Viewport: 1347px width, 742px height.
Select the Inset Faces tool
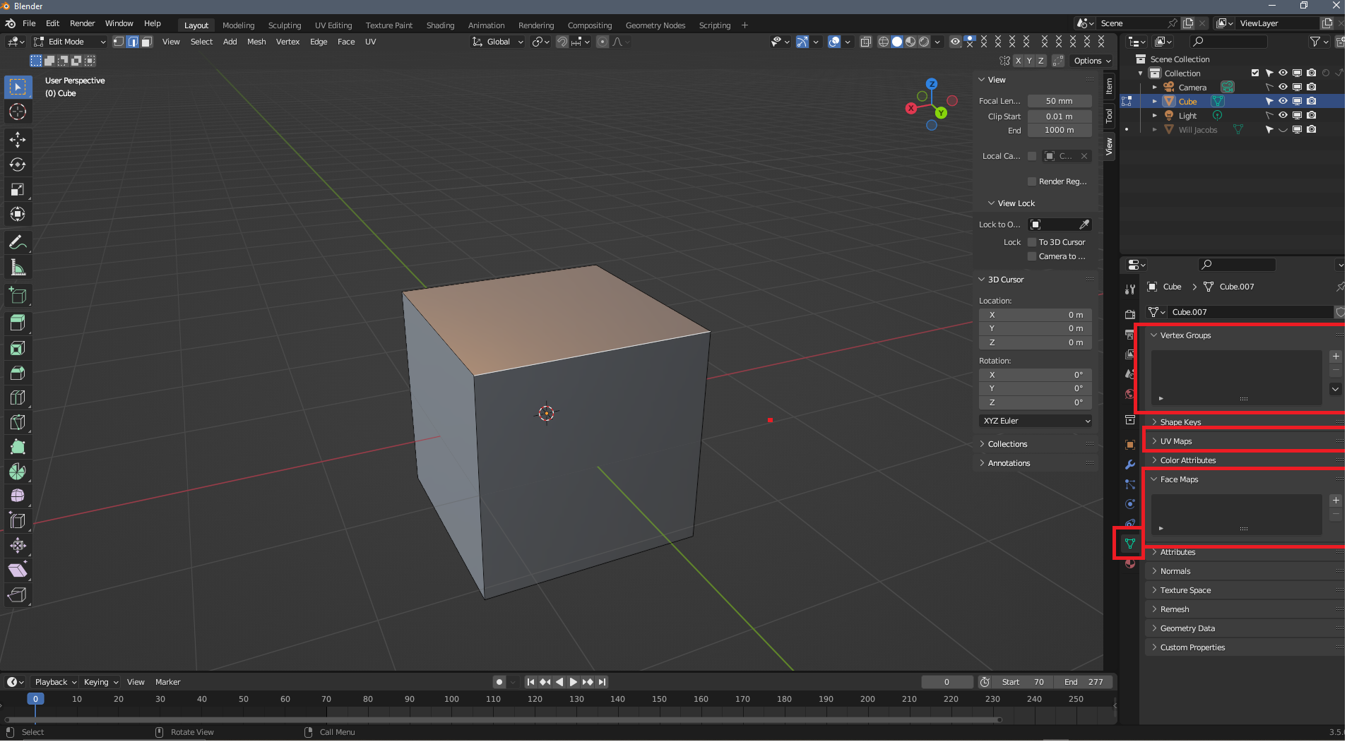click(x=18, y=347)
